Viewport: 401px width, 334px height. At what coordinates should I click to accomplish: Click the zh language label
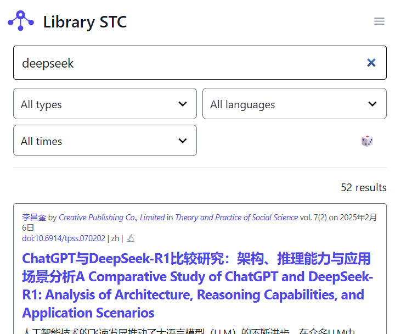tap(115, 238)
